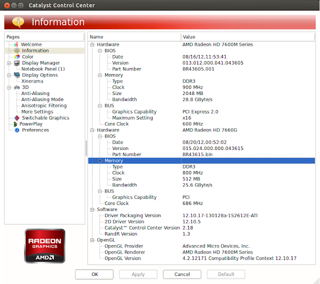Select the Part Number BR43615.bin row
320x284 pixels.
pyautogui.click(x=201, y=154)
